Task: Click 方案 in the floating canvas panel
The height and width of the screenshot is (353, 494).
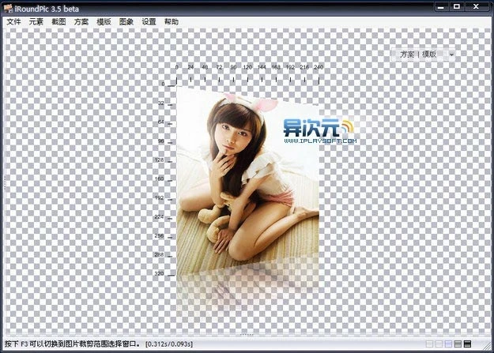Action: [407, 54]
